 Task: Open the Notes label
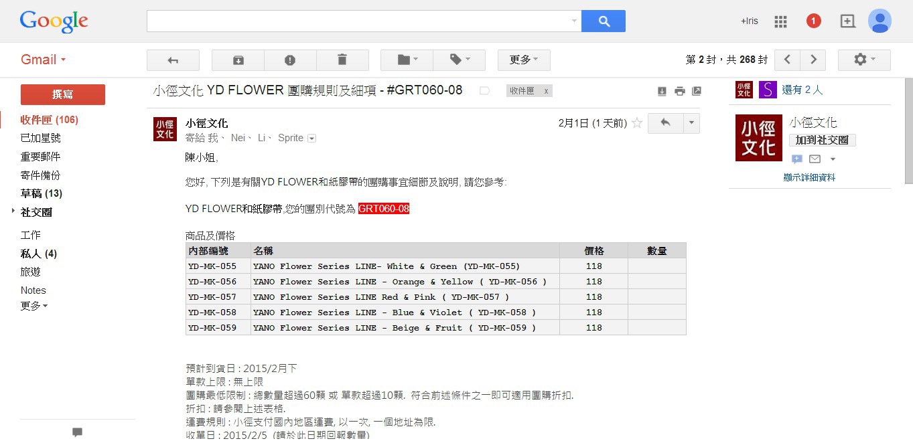[x=33, y=290]
